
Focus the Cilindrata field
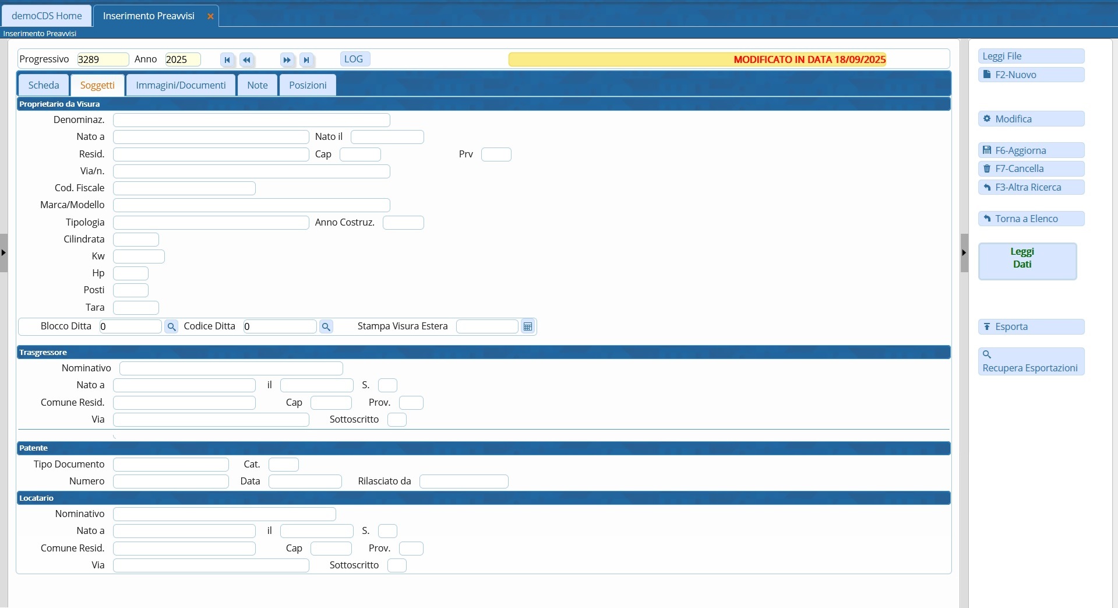pyautogui.click(x=136, y=240)
